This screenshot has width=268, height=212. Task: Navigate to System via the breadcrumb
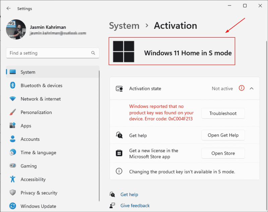click(x=124, y=26)
